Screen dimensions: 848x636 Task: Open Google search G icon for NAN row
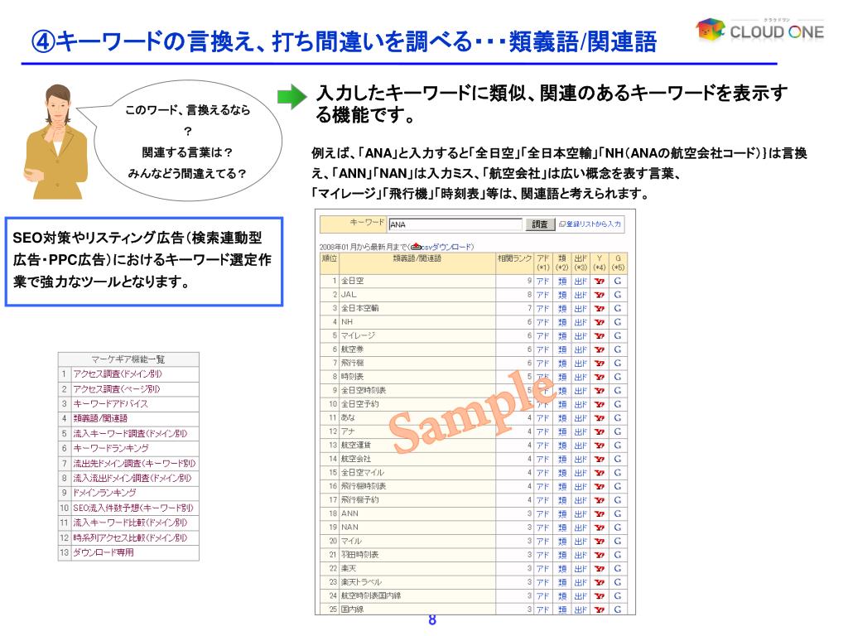coord(618,528)
